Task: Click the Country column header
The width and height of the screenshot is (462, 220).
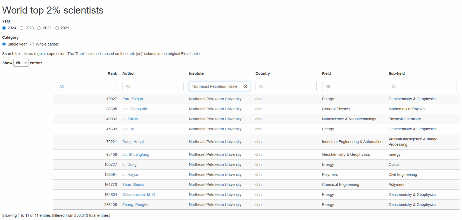Action: pos(263,73)
